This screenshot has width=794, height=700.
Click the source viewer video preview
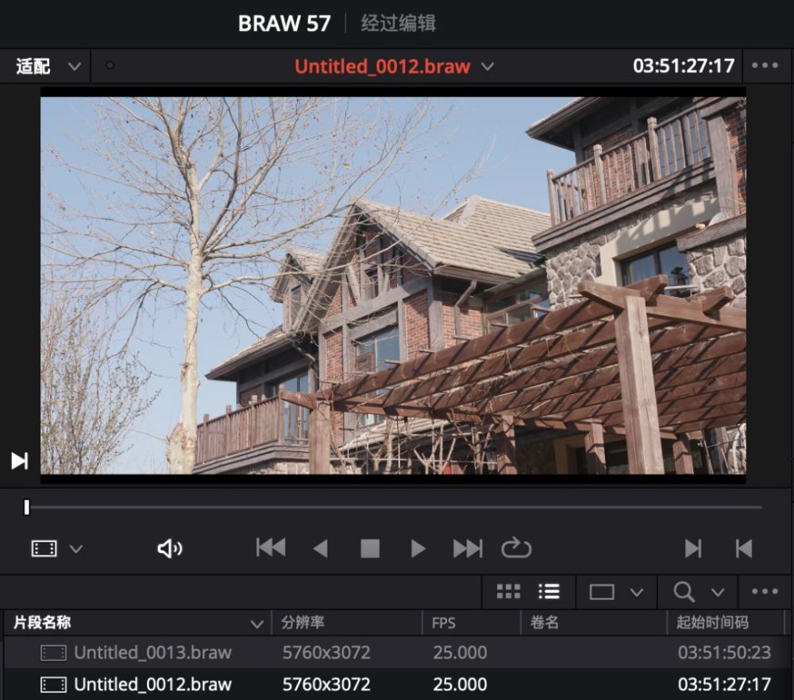[x=393, y=285]
